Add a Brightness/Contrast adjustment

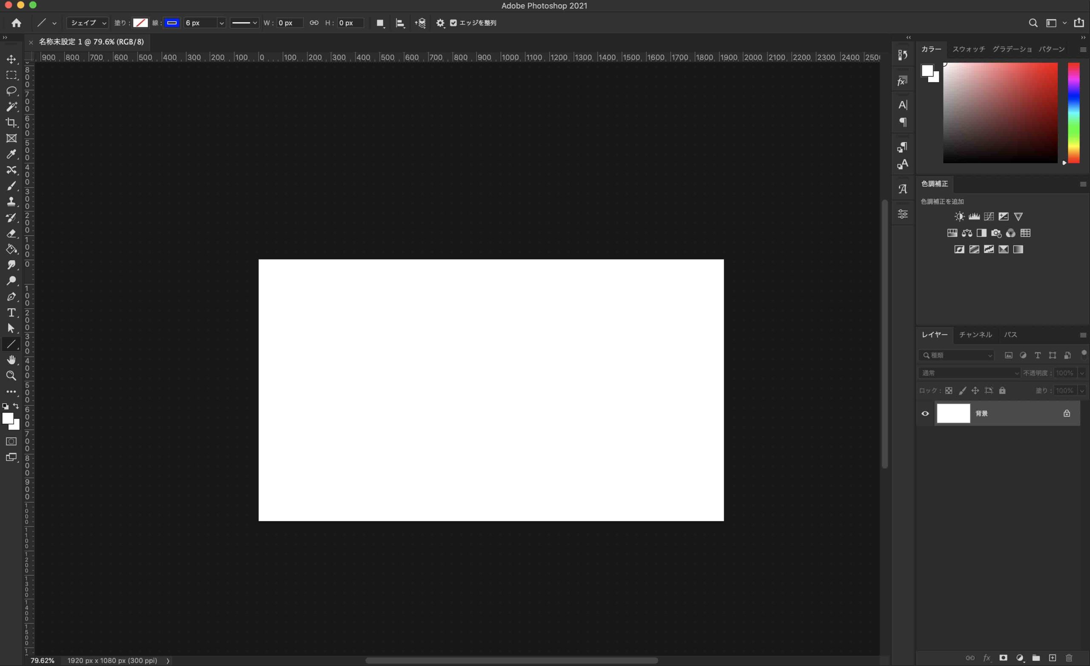coord(959,216)
